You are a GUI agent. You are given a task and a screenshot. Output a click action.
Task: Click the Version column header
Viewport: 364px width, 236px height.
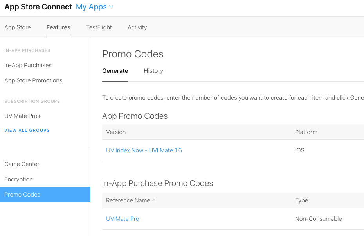coord(116,132)
